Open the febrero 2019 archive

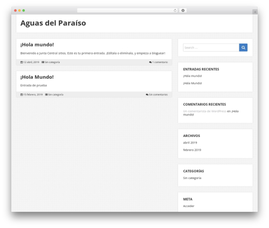click(192, 150)
